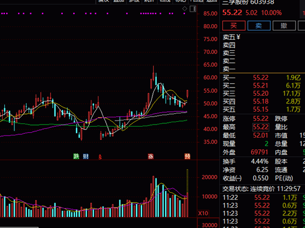Click the X10 volume scale label

click(203, 213)
